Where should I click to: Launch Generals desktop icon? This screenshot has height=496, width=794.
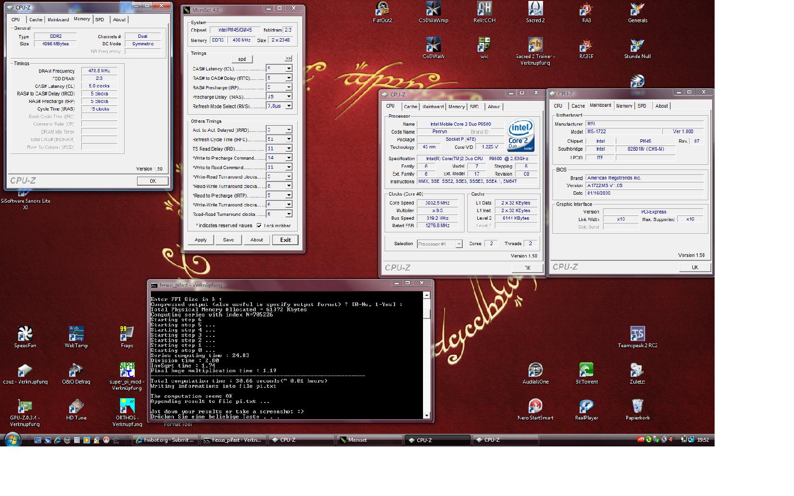(638, 13)
